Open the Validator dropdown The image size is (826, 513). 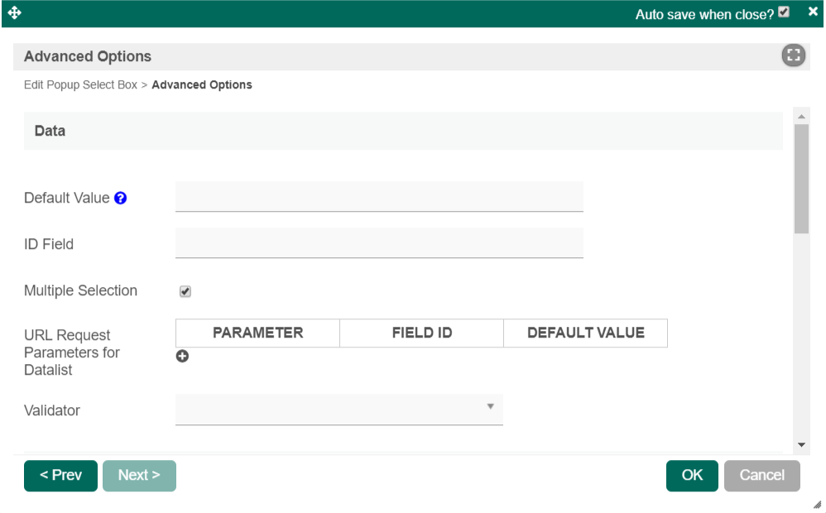point(339,409)
